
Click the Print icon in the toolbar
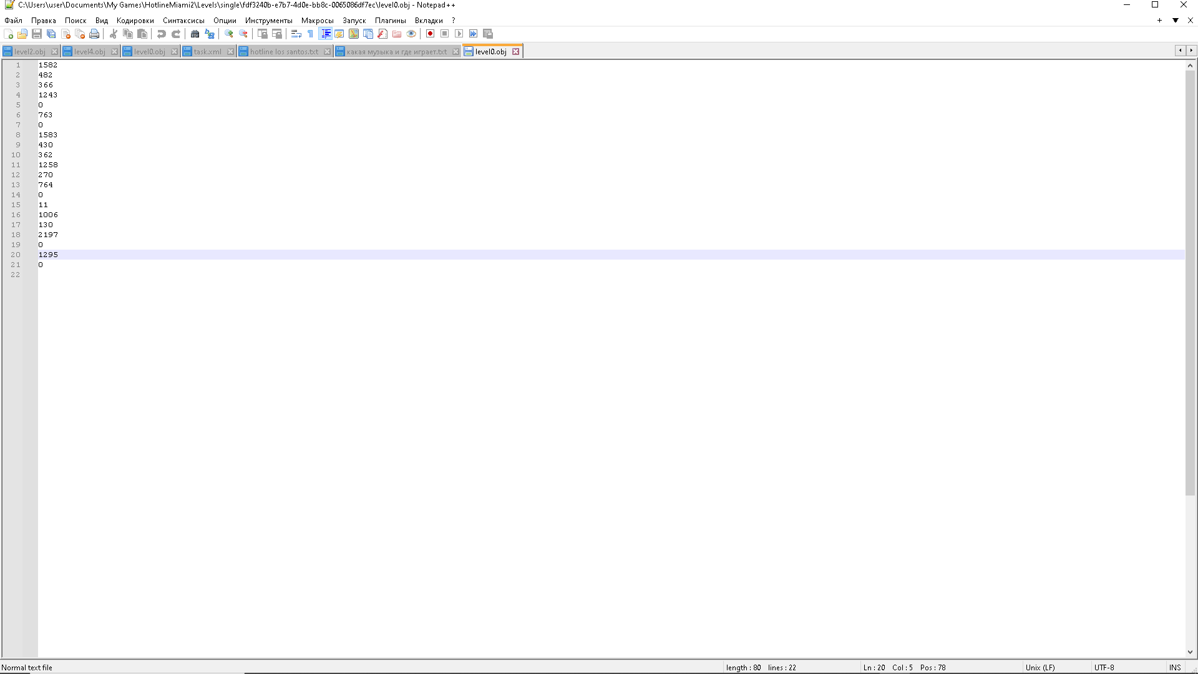(94, 34)
